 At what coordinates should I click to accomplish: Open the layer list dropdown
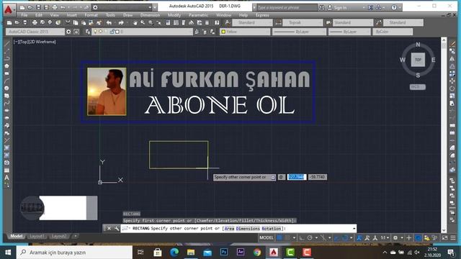point(143,32)
